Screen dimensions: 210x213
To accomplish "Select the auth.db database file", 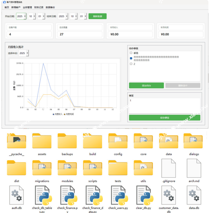I will click(17, 195).
